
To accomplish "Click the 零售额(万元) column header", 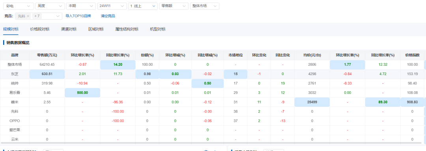I will pos(47,55).
